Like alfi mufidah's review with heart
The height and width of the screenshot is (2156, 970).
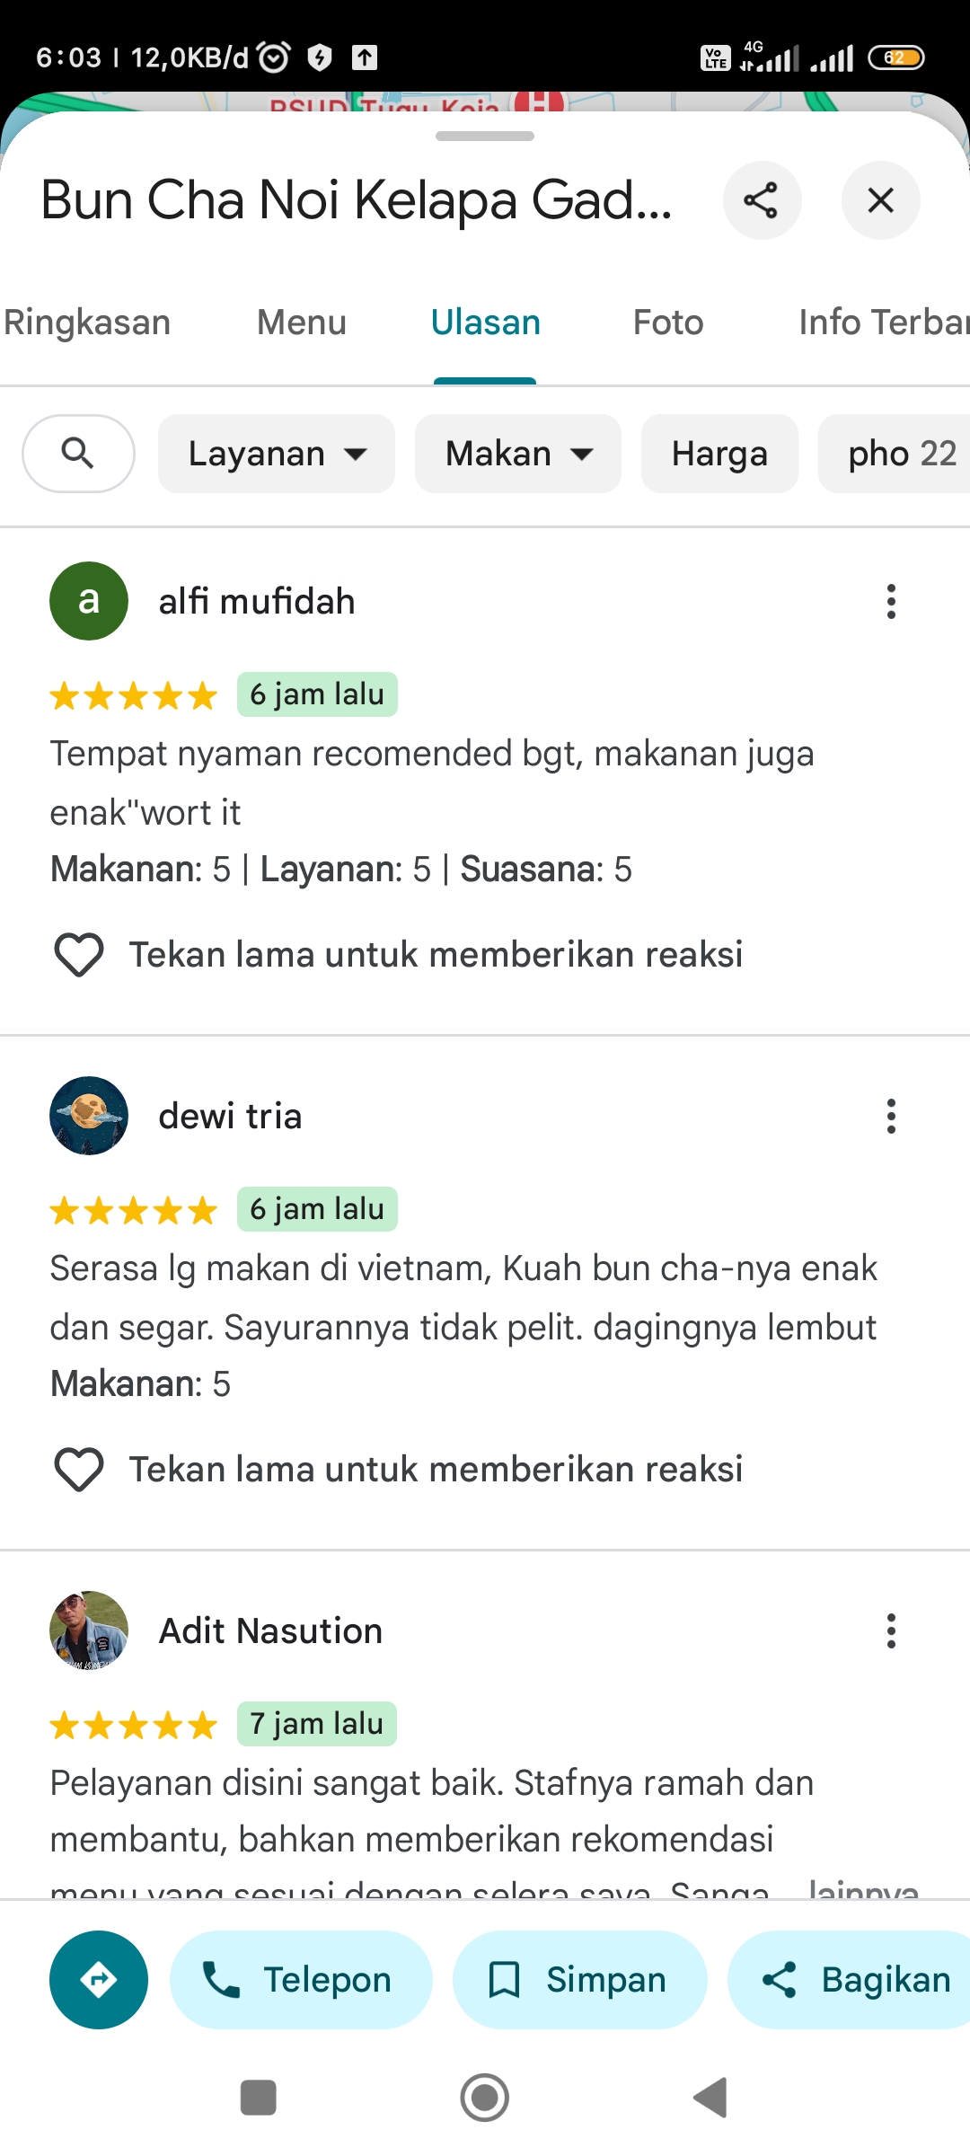point(79,955)
